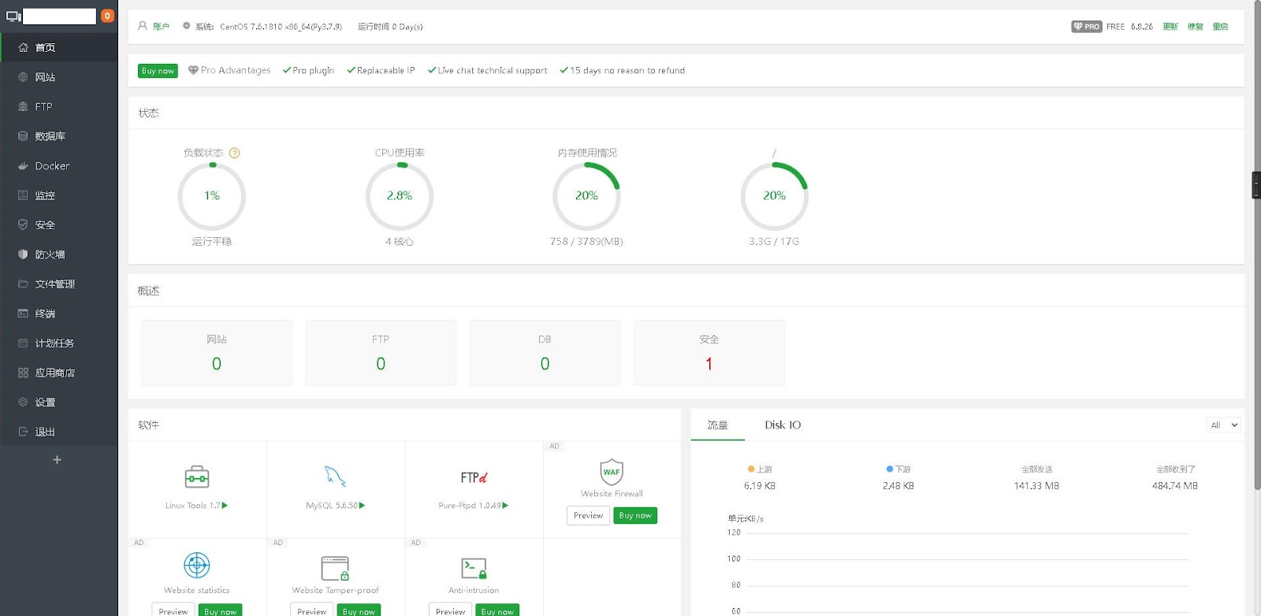The height and width of the screenshot is (616, 1261).
Task: Click the Anti-intrusion terminal lock icon
Action: pyautogui.click(x=474, y=568)
